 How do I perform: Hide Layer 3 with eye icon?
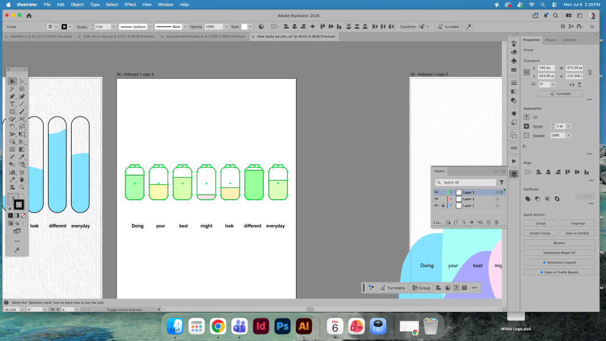click(x=436, y=192)
